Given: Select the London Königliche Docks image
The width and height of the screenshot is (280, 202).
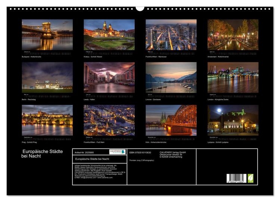Looking at the screenshot, I should point(233,77).
